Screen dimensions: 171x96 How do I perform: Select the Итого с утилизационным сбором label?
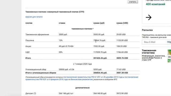pos(41,73)
